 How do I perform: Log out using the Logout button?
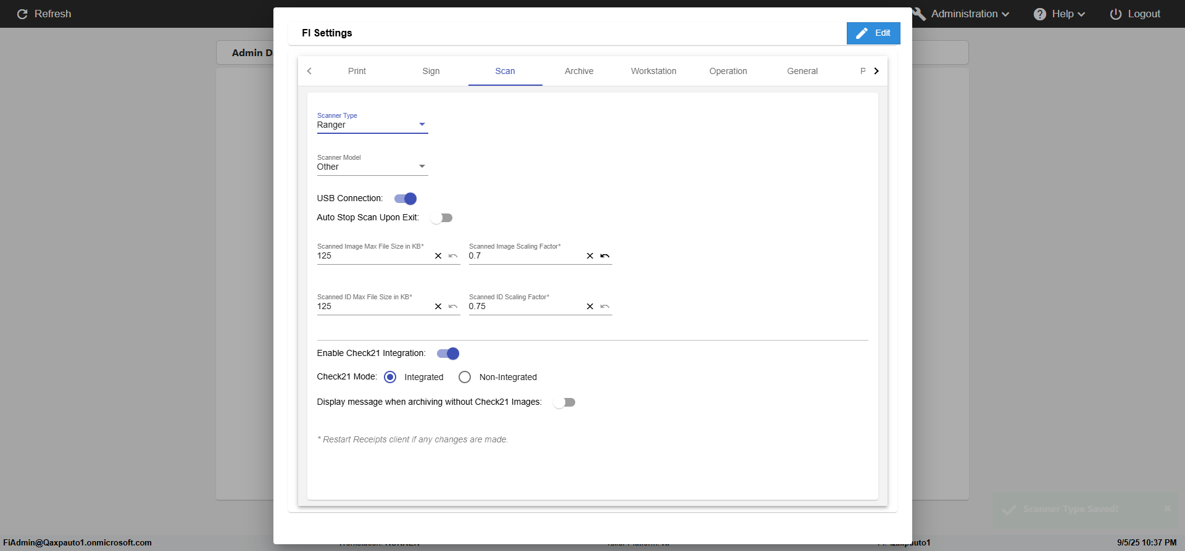(x=1135, y=14)
